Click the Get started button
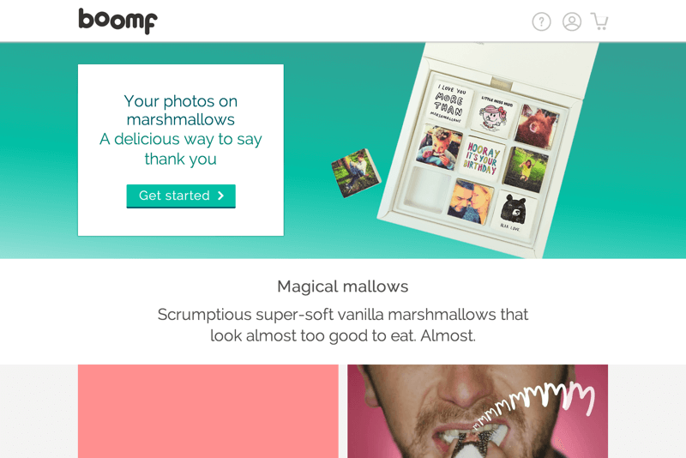 point(181,196)
